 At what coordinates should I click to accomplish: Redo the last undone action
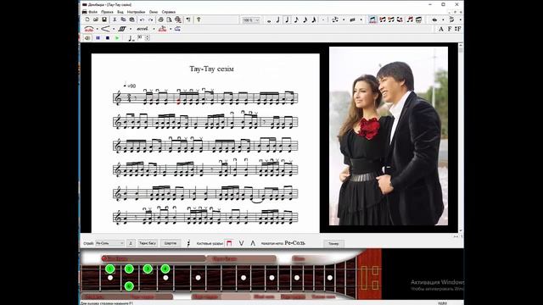(x=151, y=19)
